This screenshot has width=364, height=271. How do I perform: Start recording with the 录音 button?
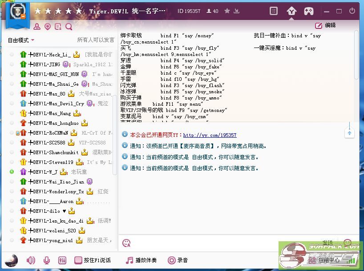tap(178, 260)
